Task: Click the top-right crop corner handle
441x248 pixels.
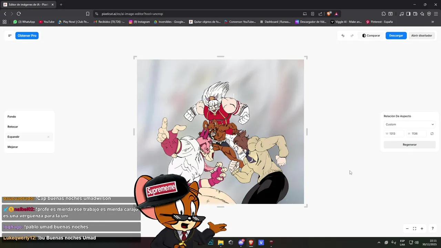Action: coord(306,57)
